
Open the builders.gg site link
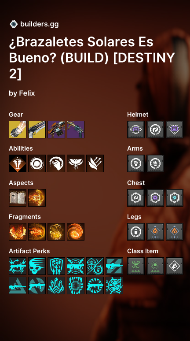click(39, 24)
